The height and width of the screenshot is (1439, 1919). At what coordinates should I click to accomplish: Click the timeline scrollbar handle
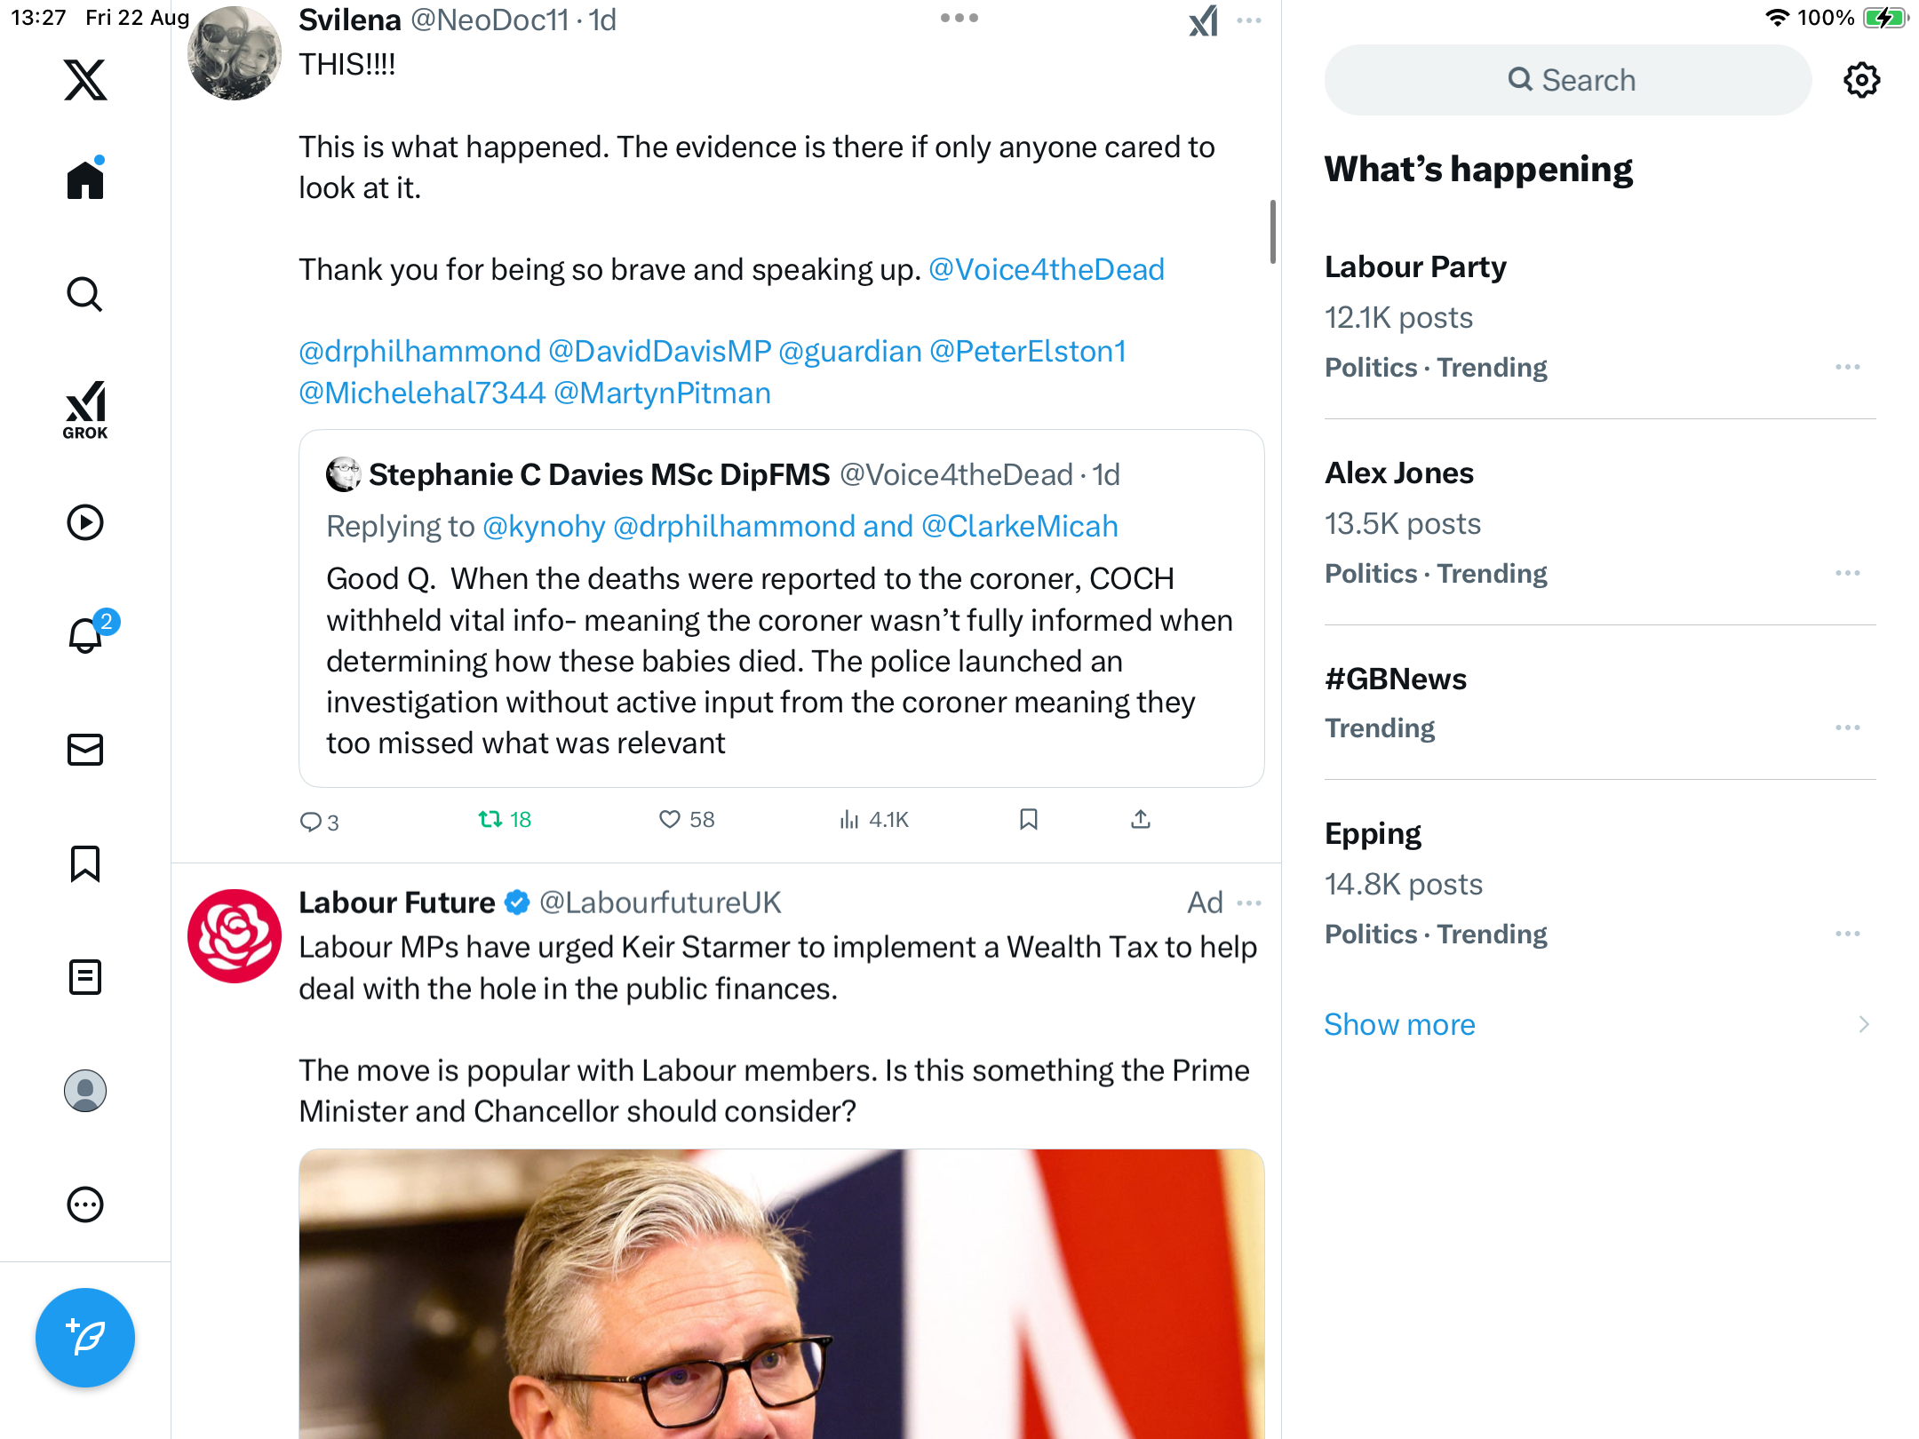(1272, 232)
